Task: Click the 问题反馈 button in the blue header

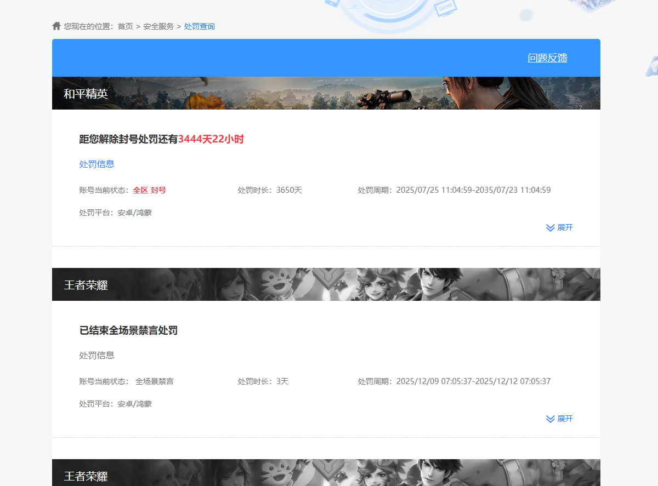Action: [548, 58]
